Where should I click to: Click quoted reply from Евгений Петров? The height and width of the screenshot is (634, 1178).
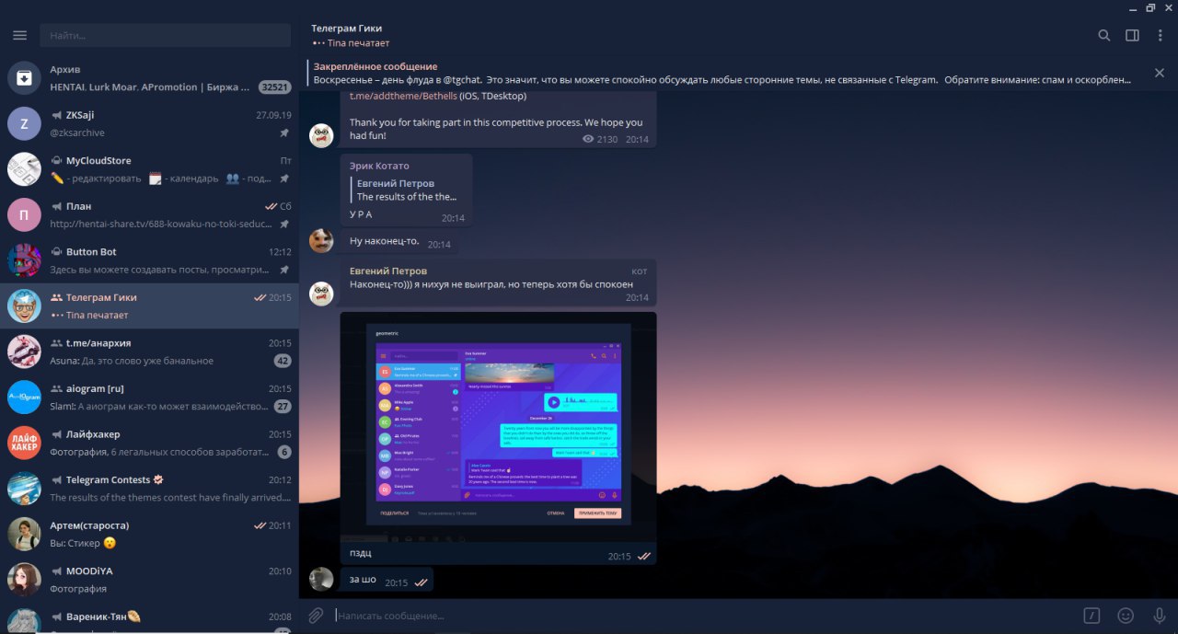[x=406, y=190]
